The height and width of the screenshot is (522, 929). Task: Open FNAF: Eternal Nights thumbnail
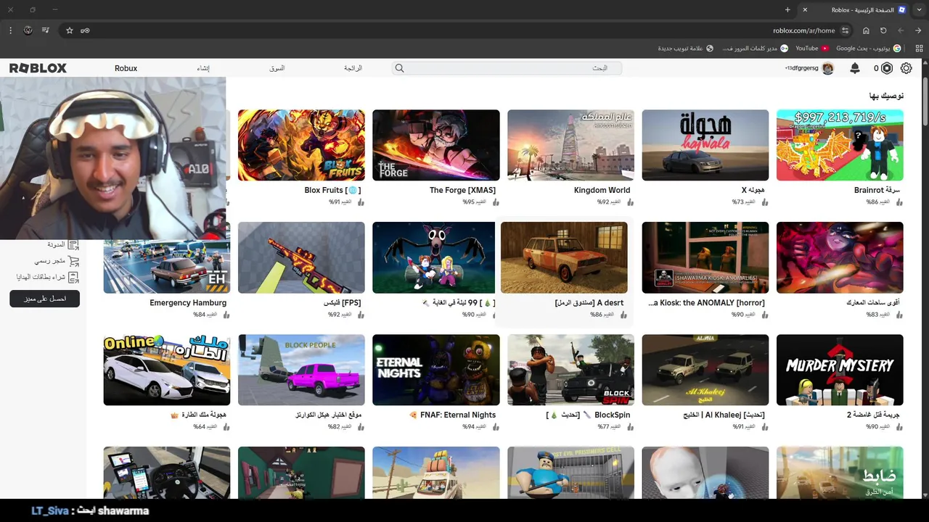pyautogui.click(x=435, y=370)
